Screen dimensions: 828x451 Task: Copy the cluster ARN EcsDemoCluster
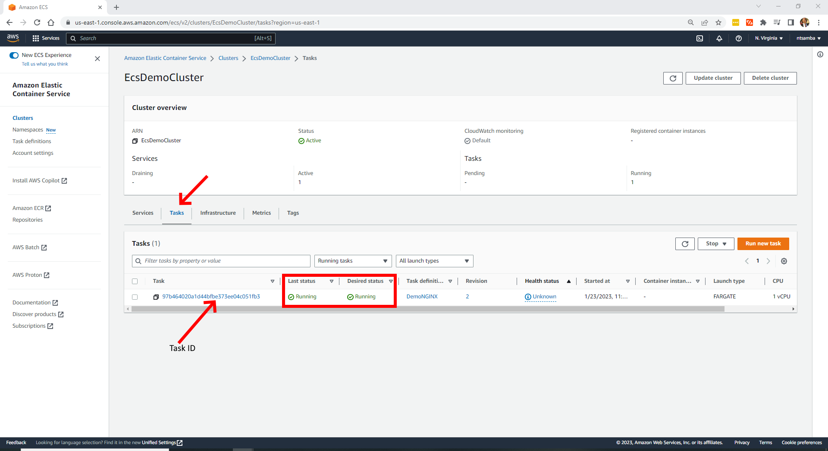[135, 141]
